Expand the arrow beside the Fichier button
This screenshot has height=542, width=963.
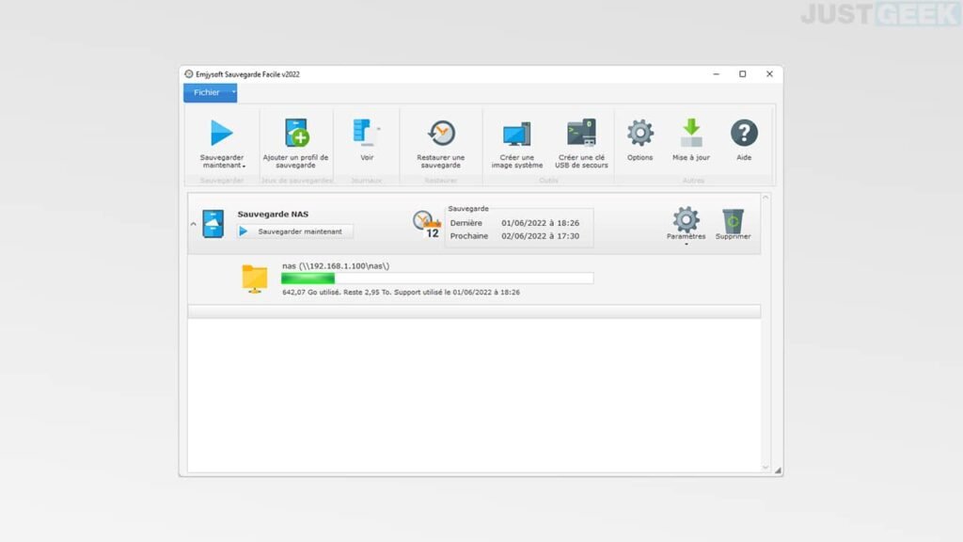[x=234, y=93]
